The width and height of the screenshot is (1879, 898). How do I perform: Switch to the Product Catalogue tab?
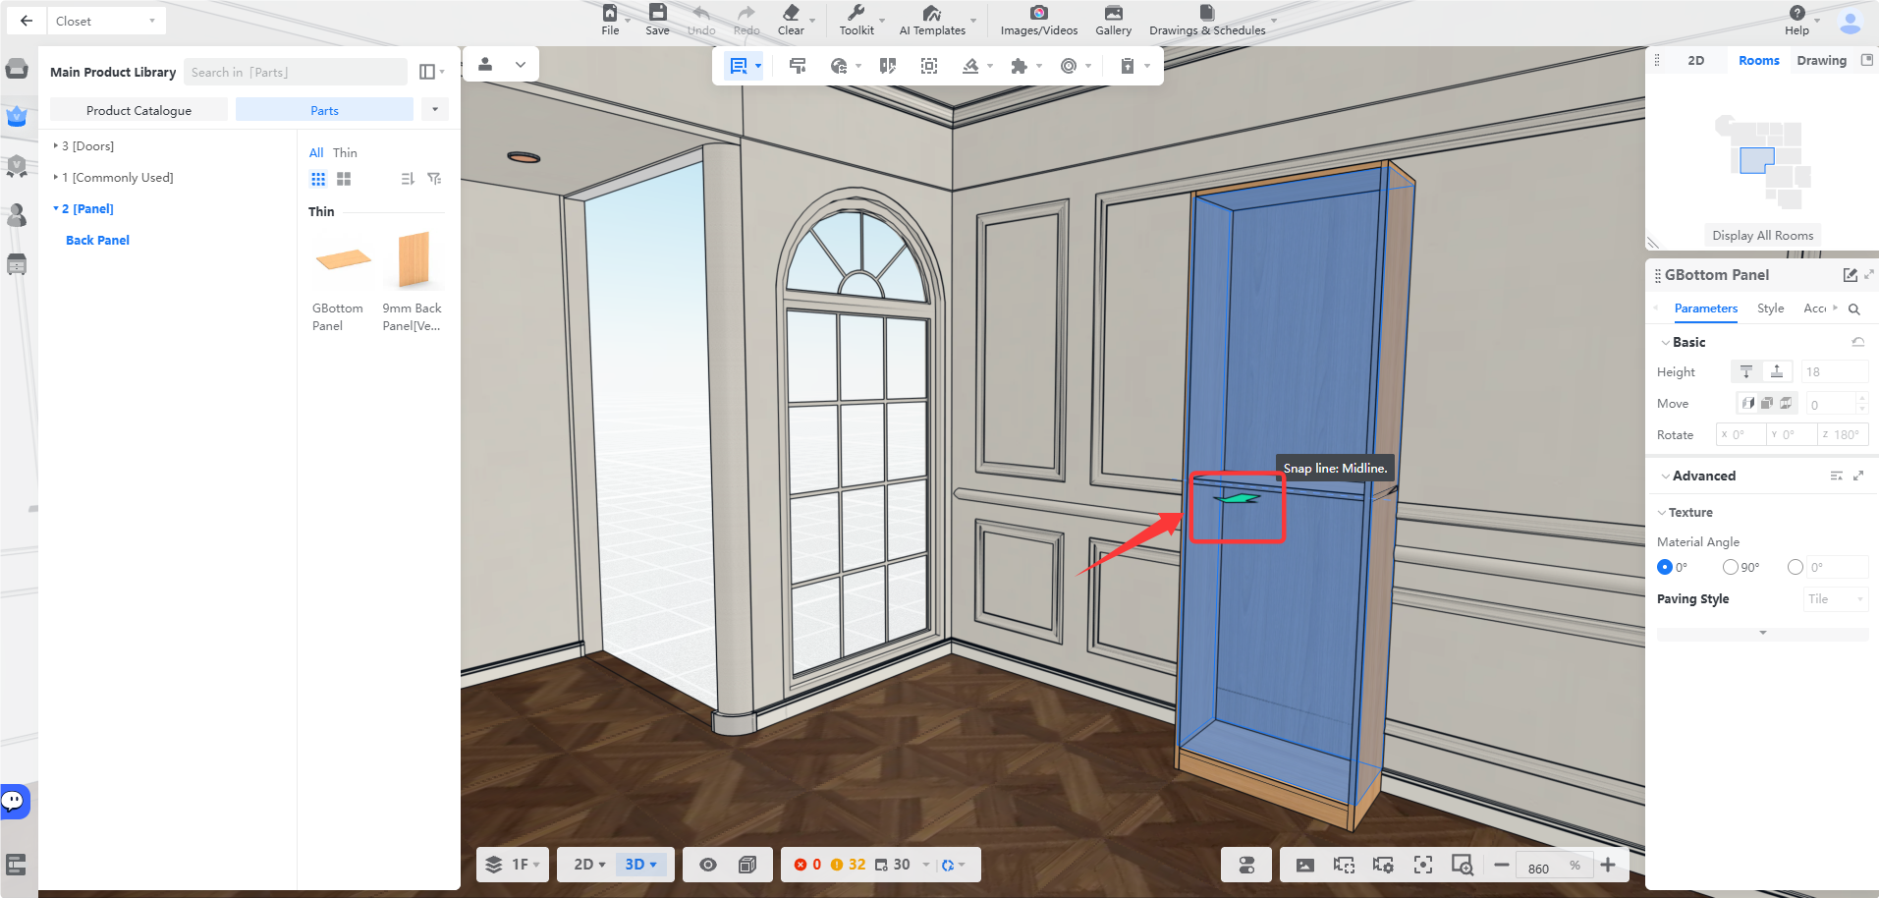pyautogui.click(x=138, y=110)
